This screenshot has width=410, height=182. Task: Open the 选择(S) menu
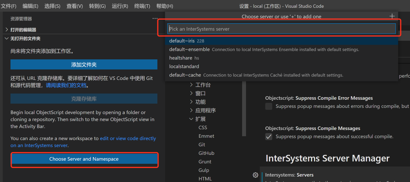point(52,6)
